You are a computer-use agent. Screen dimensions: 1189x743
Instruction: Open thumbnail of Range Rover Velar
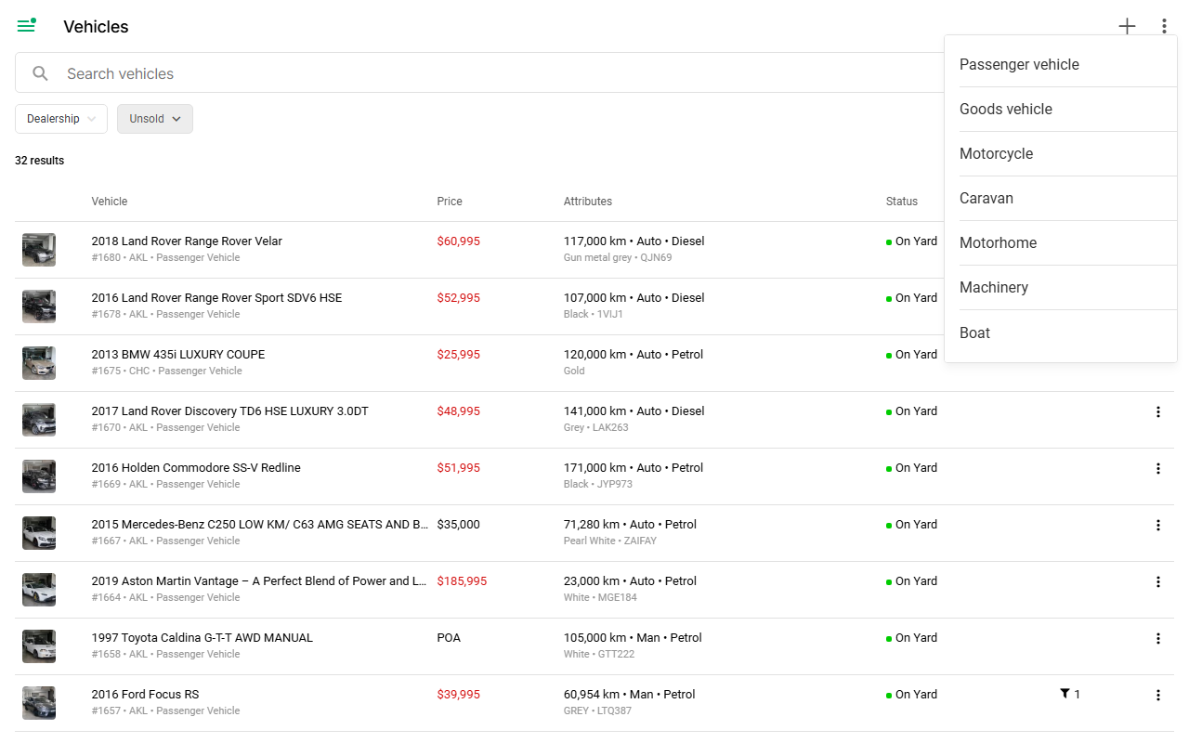pyautogui.click(x=39, y=250)
